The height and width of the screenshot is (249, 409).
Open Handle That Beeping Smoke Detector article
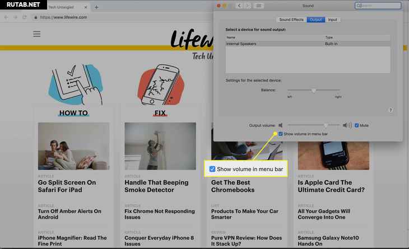tap(156, 186)
